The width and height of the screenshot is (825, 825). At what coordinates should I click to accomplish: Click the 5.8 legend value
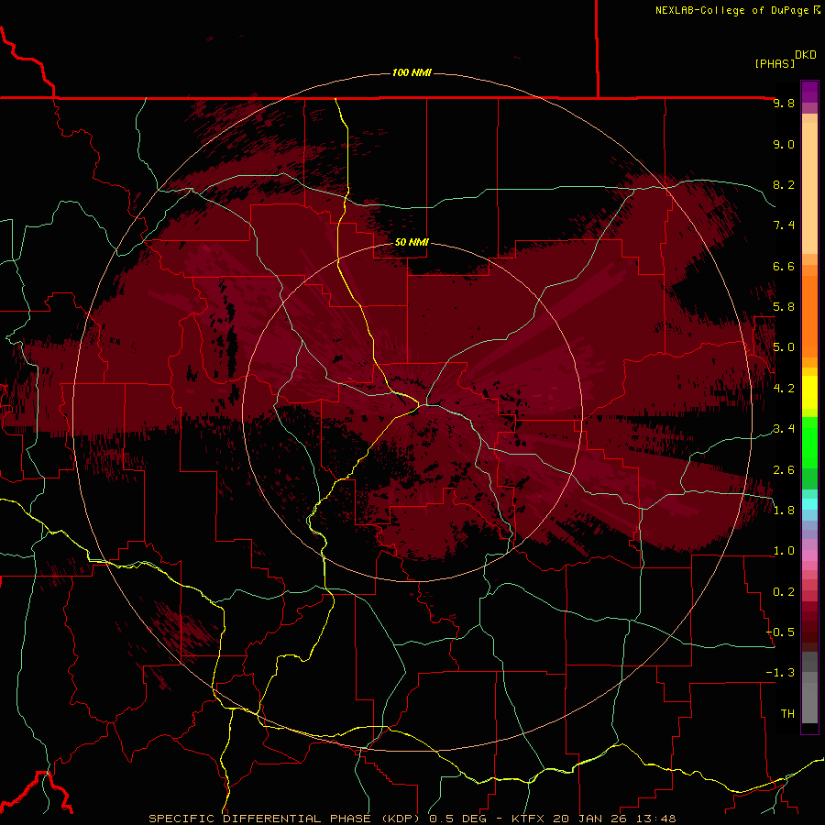[784, 307]
